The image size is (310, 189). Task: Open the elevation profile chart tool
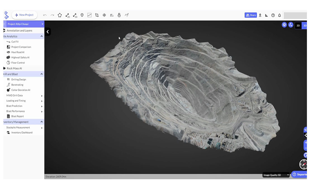(x=89, y=15)
